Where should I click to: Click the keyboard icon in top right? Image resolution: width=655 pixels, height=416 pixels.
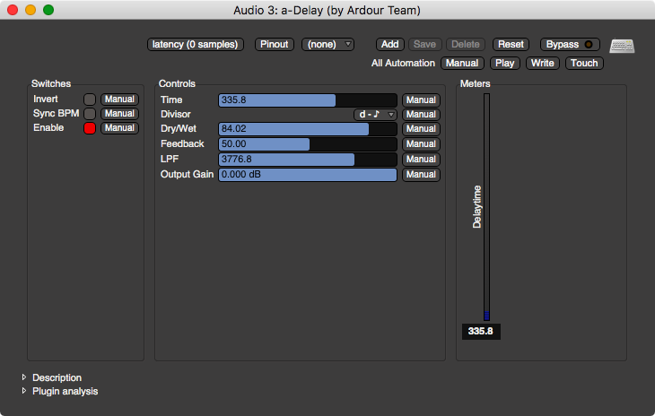[622, 46]
